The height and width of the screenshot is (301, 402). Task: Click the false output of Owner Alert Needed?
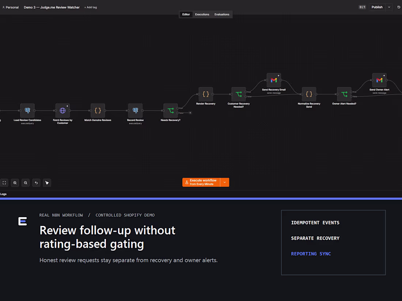(351, 96)
